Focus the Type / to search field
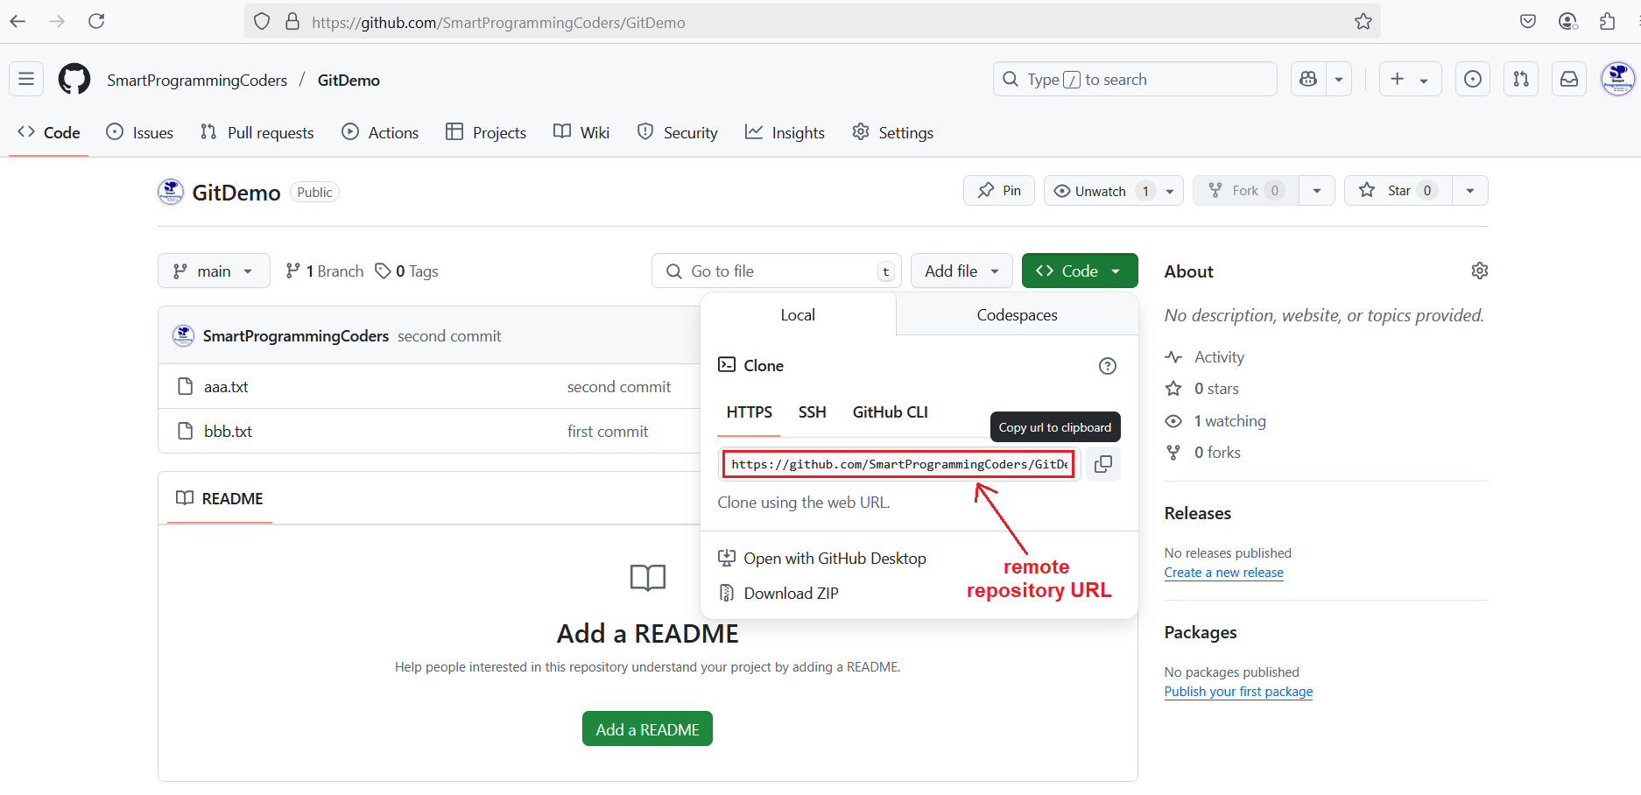Image resolution: width=1641 pixels, height=795 pixels. point(1135,79)
